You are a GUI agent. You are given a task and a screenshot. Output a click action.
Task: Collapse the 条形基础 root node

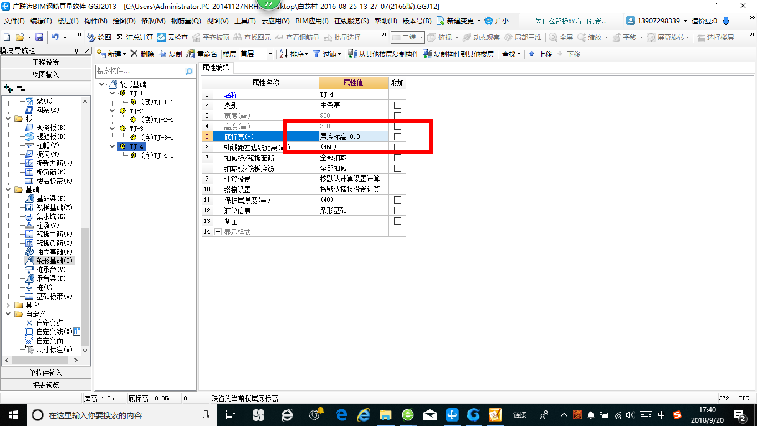[101, 84]
